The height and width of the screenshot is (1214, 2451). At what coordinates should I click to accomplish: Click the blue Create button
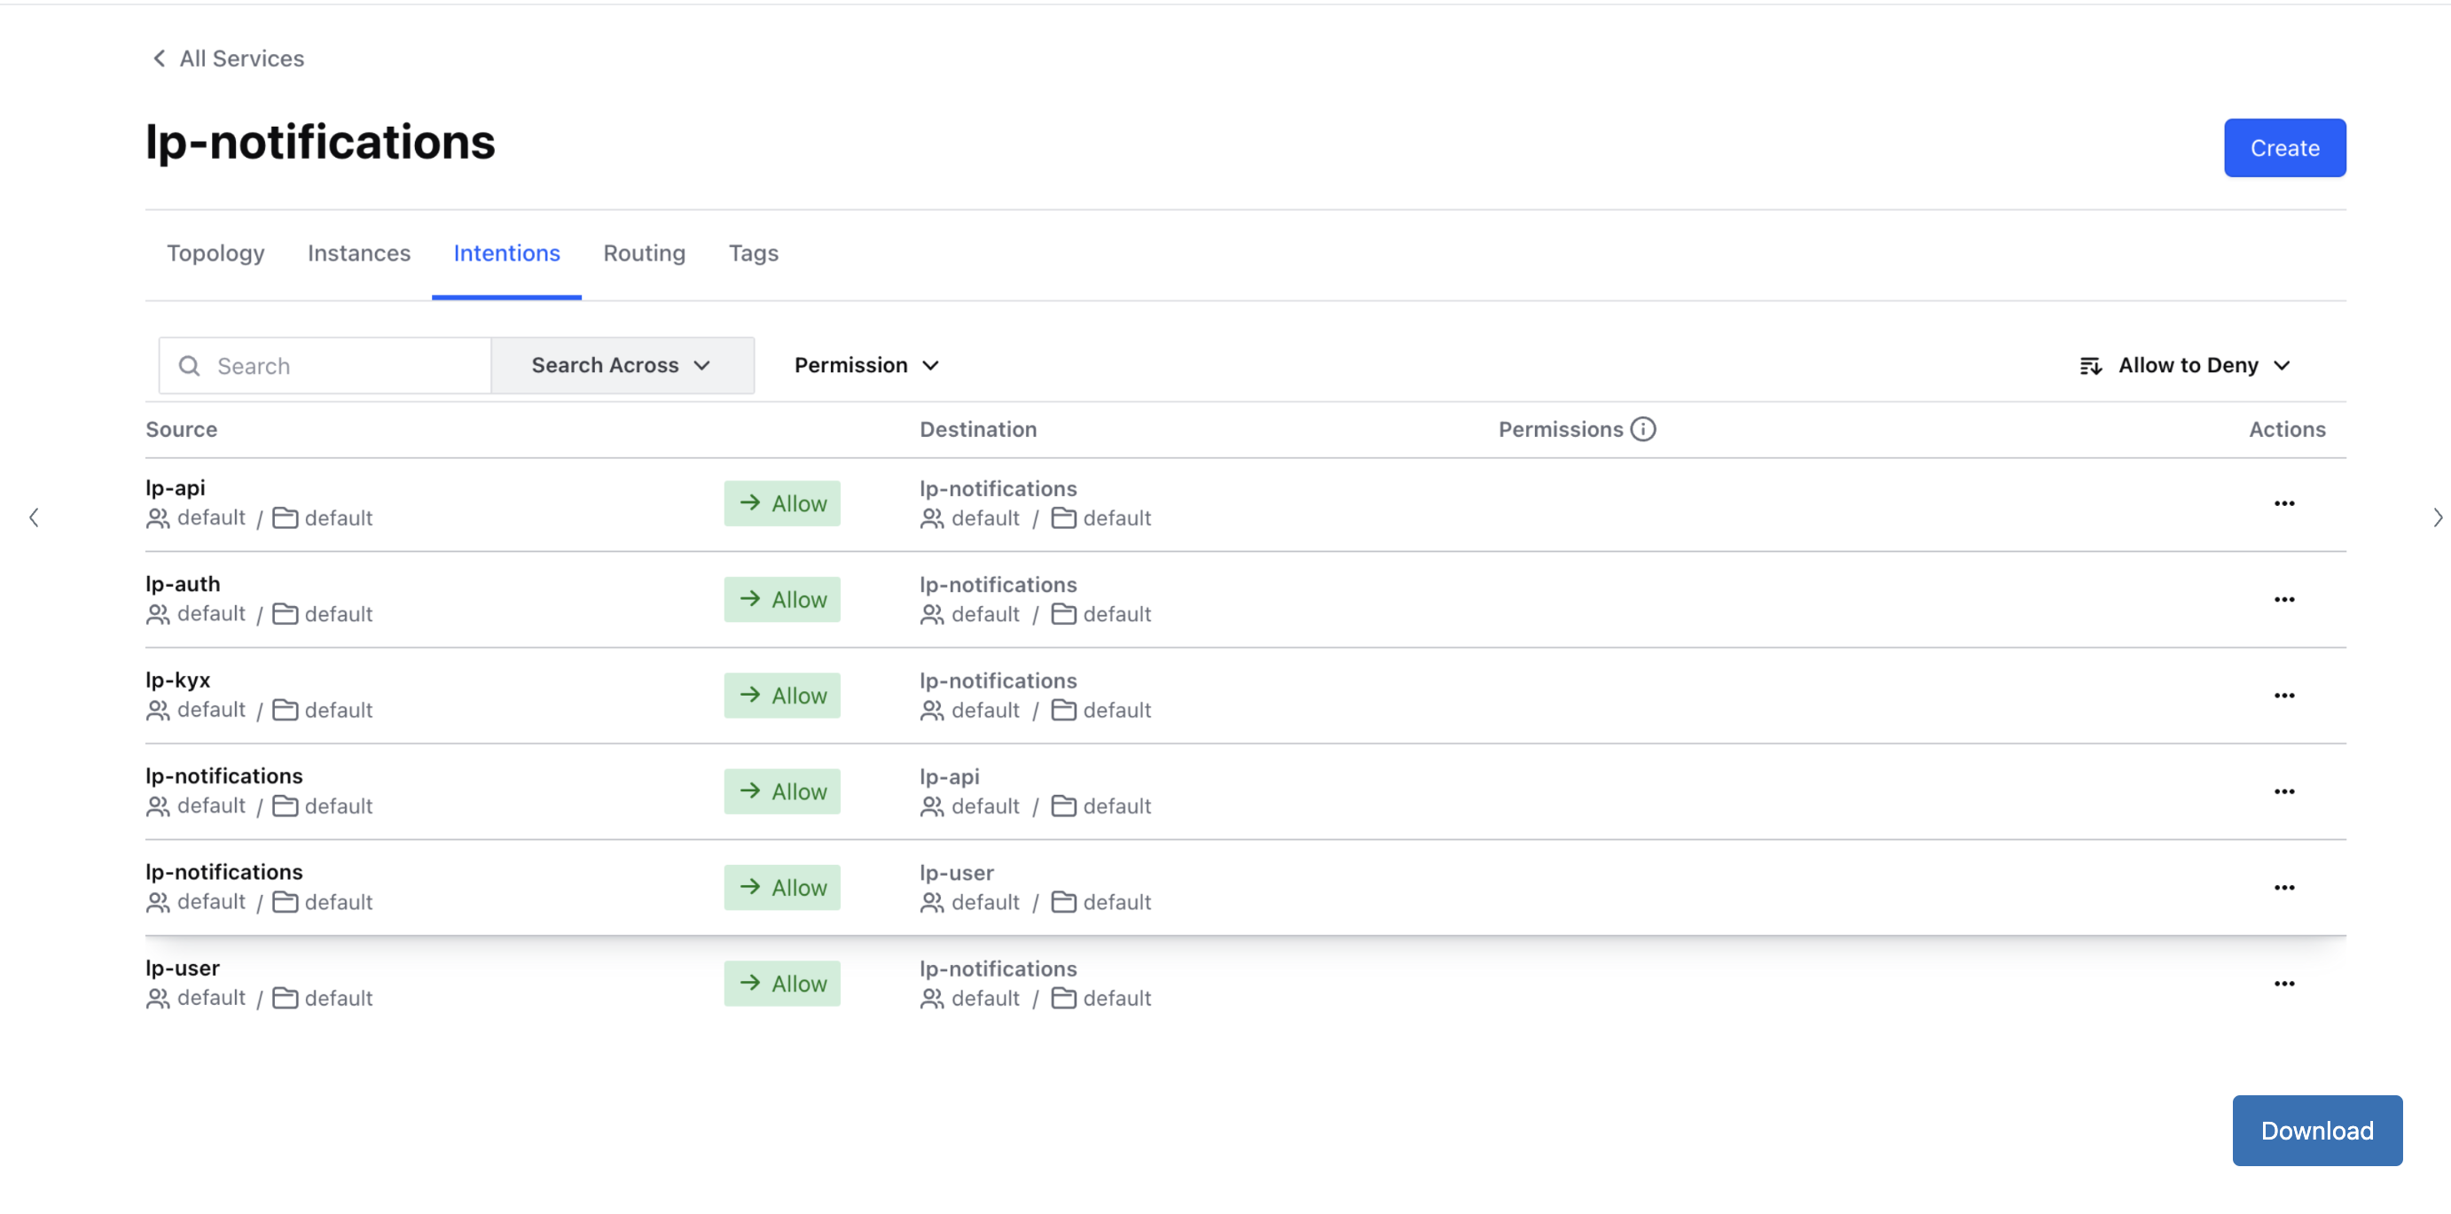[x=2283, y=148]
